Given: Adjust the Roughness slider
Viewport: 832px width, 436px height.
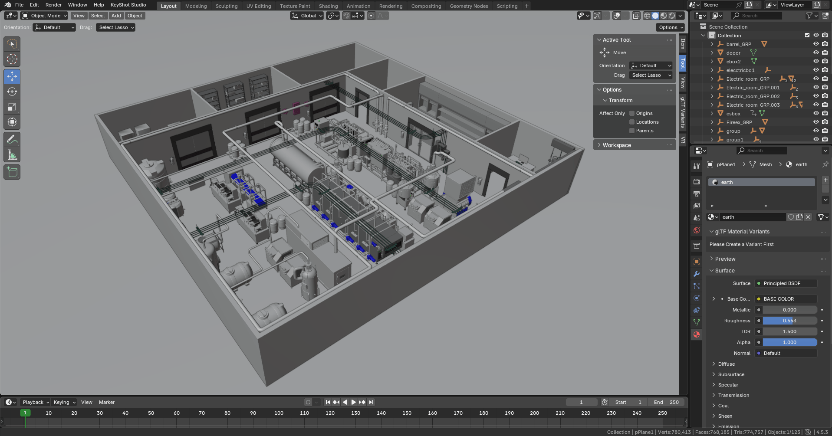Looking at the screenshot, I should click(789, 321).
